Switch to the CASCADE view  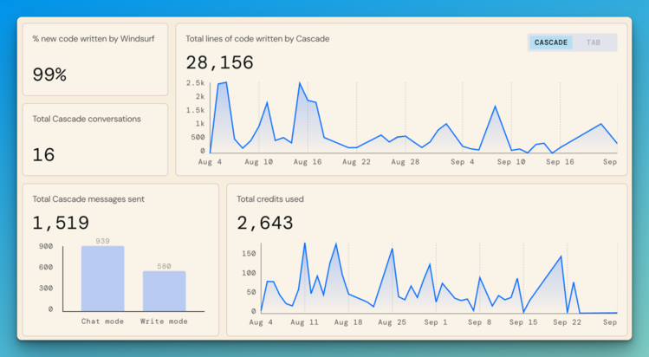pos(551,42)
